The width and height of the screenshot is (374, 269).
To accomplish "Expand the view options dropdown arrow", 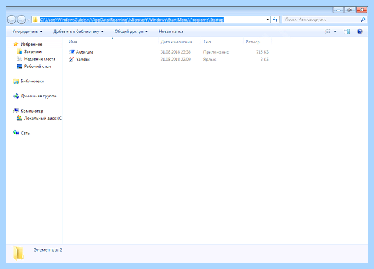I will (335, 31).
